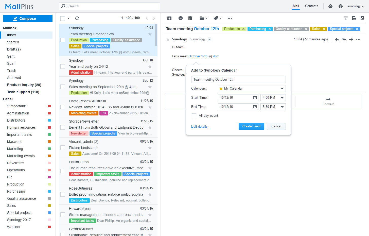Enable the All day event checkbox

194,116
